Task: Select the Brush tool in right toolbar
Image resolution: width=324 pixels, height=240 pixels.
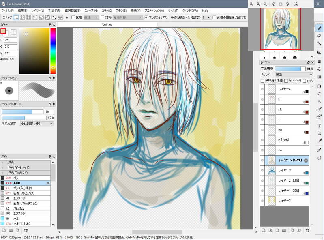Action: [x=319, y=28]
